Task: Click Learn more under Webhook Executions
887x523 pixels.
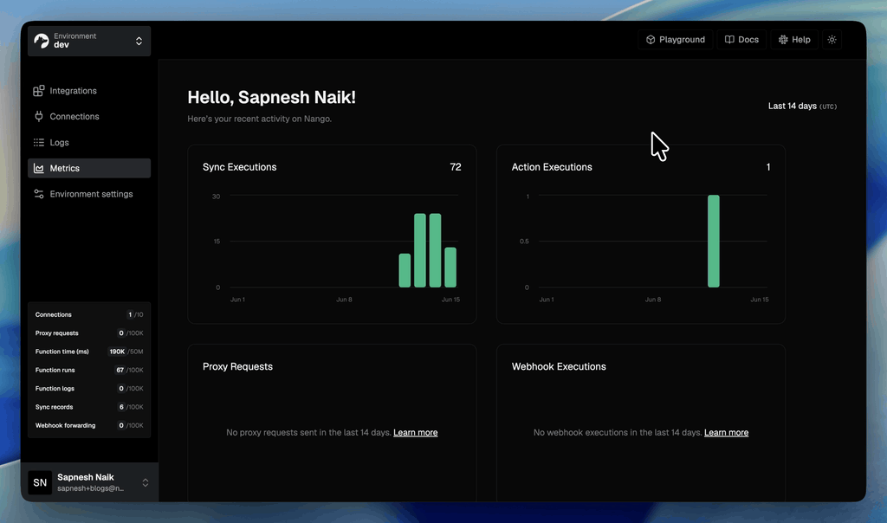Action: pos(727,433)
